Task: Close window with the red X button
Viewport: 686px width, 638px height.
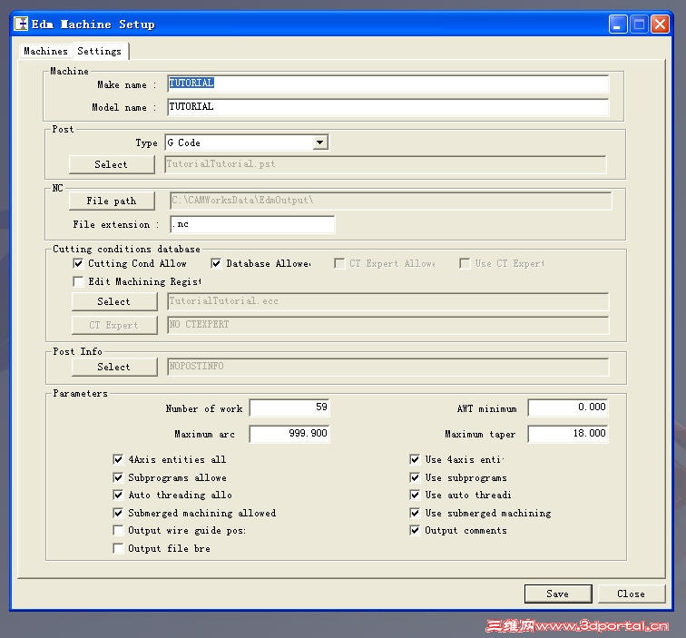Action: coord(660,25)
